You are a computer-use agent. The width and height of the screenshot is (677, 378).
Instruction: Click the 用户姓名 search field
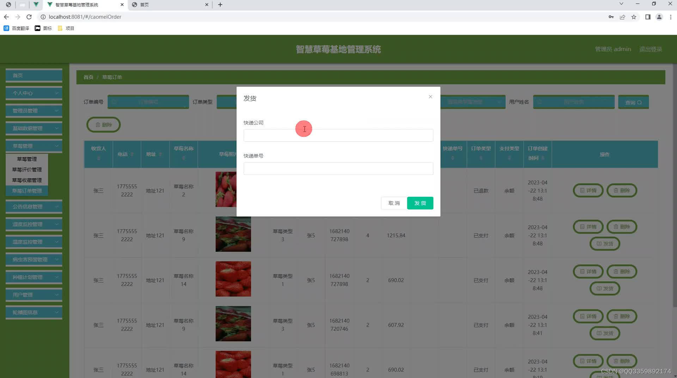[574, 102]
